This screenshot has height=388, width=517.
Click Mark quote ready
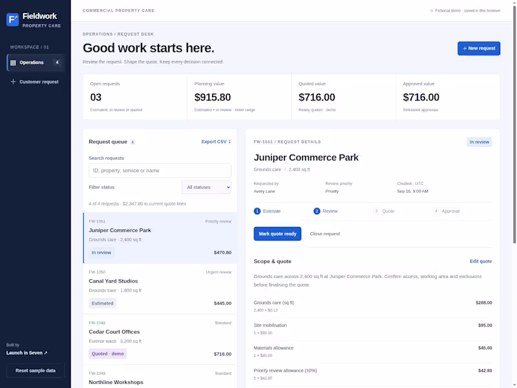coord(277,233)
